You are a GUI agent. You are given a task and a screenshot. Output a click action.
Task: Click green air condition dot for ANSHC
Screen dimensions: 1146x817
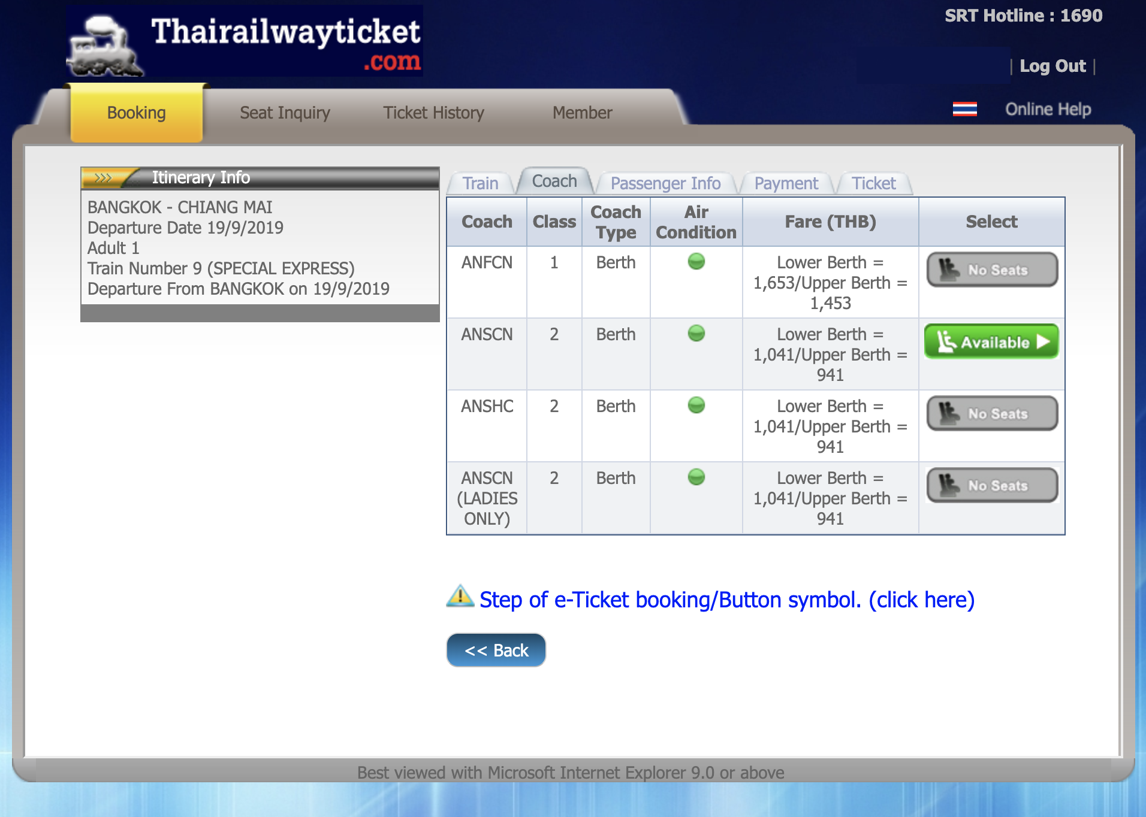point(696,405)
